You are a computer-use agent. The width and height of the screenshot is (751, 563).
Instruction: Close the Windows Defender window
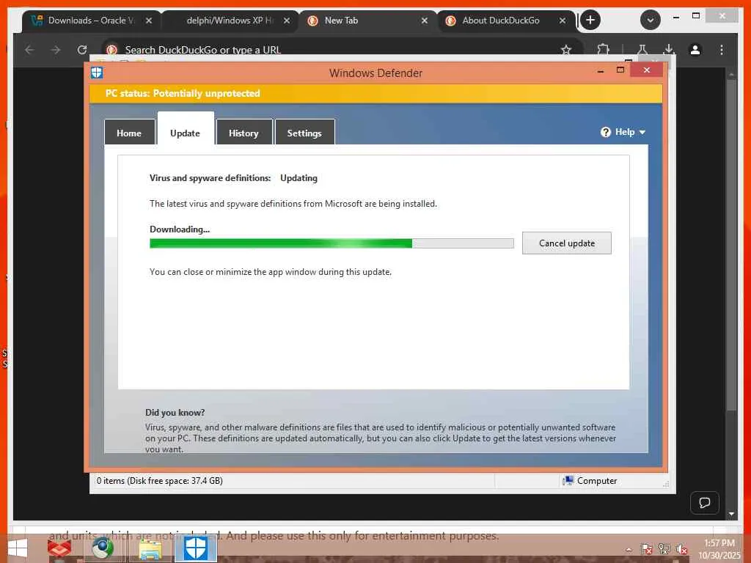tap(647, 70)
